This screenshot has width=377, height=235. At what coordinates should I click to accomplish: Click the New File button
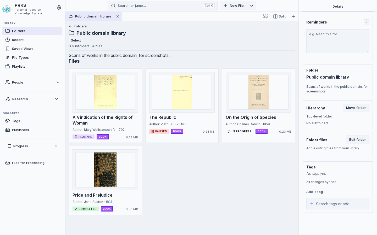234,6
